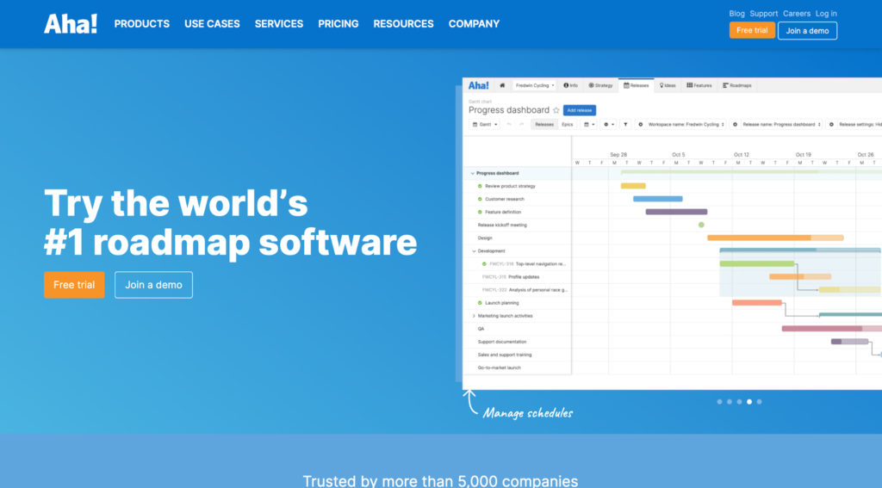Select the first carousel dot
The image size is (882, 488).
pyautogui.click(x=719, y=402)
